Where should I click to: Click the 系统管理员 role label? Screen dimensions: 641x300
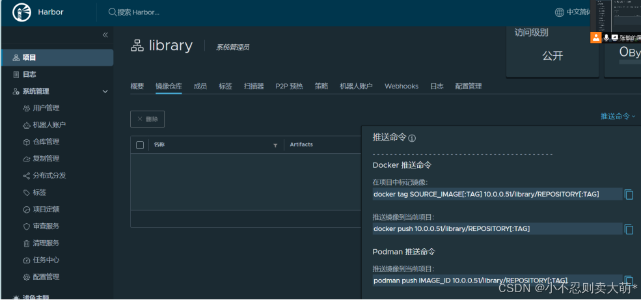(x=232, y=48)
